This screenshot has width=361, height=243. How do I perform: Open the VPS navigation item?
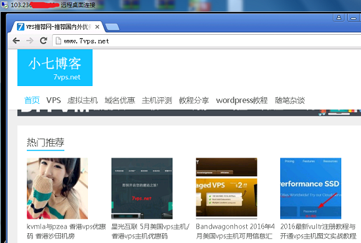[53, 100]
